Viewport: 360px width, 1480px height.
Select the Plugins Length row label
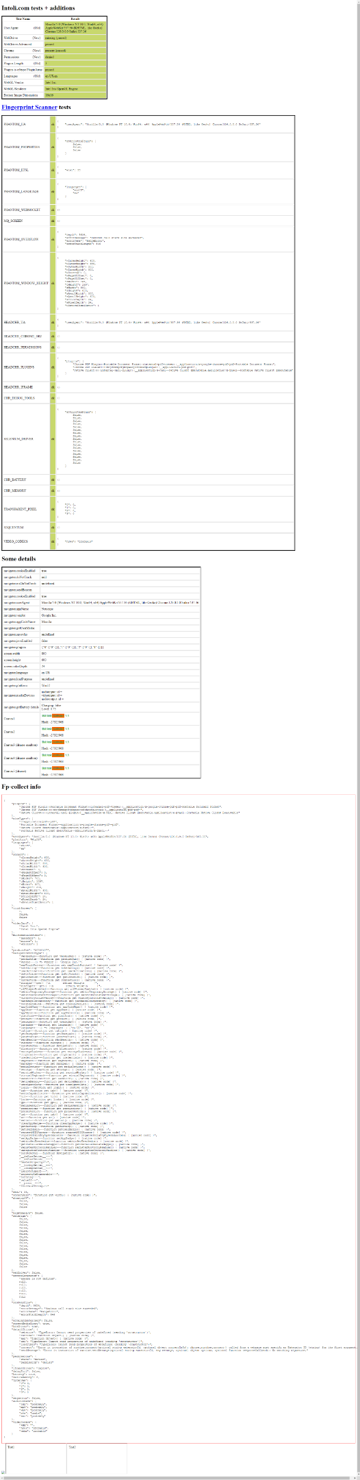click(x=14, y=63)
